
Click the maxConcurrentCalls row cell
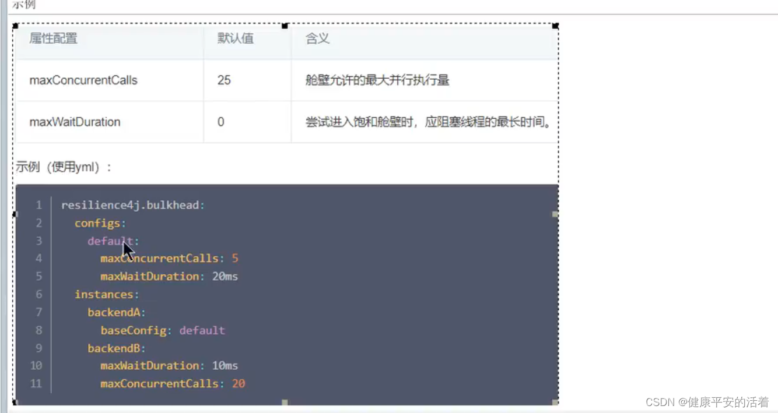pyautogui.click(x=83, y=80)
